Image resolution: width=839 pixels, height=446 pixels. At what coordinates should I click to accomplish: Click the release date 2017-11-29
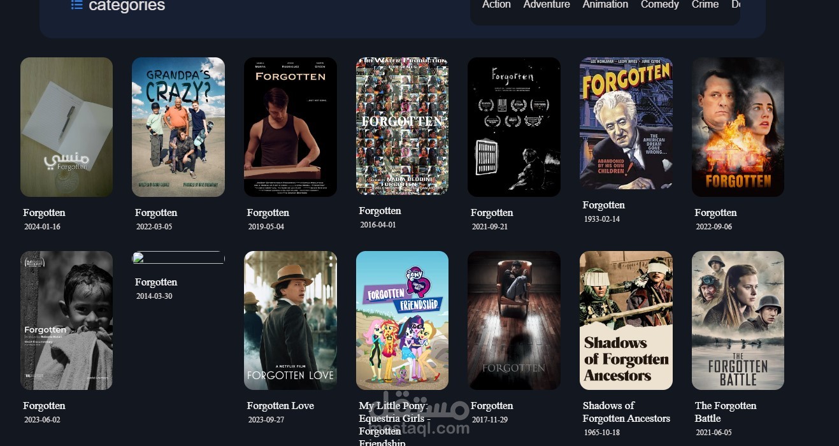pos(490,420)
